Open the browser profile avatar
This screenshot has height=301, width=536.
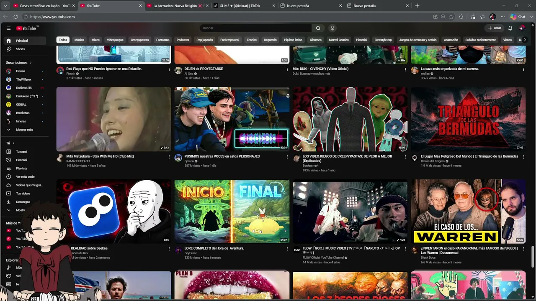(492, 17)
